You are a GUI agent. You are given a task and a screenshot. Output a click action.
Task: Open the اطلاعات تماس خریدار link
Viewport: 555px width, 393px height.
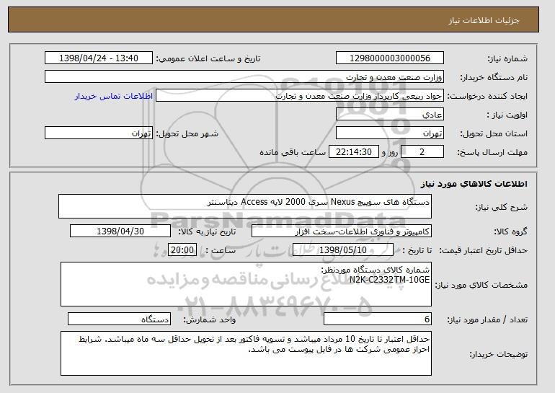(x=114, y=96)
